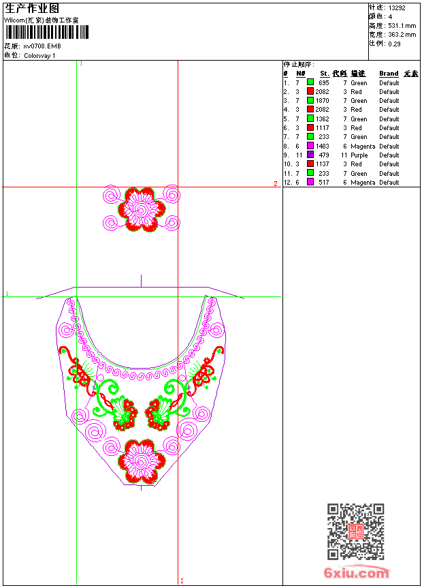Image resolution: width=422 pixels, height=586 pixels.
Task: Click the '生产作业图' worksheet title
Action: coord(32,9)
